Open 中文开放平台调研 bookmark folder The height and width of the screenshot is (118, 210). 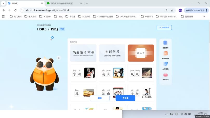tap(103, 16)
